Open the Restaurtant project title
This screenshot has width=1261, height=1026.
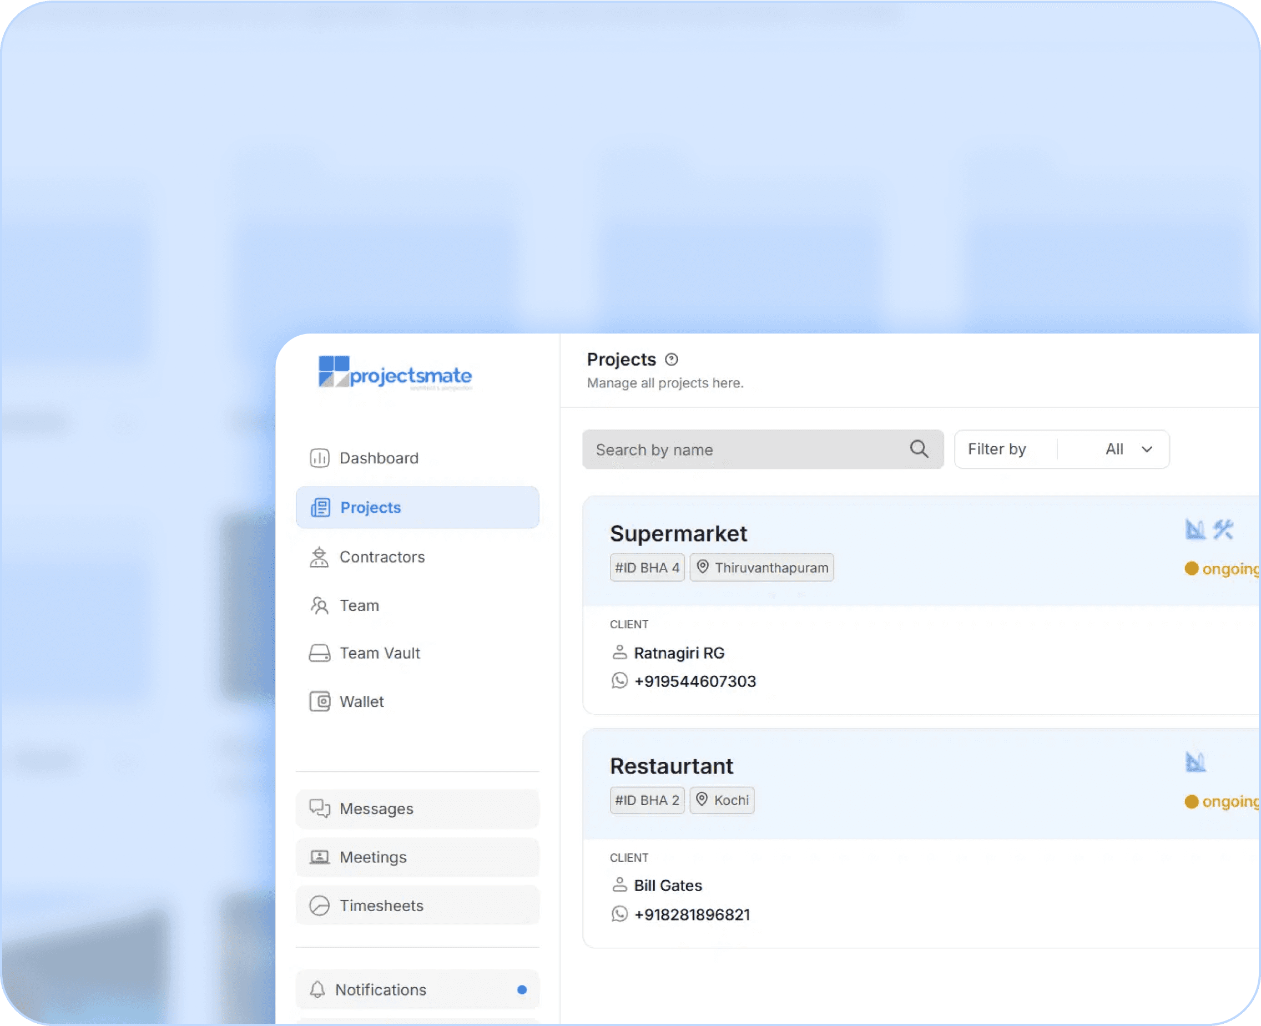(x=671, y=766)
